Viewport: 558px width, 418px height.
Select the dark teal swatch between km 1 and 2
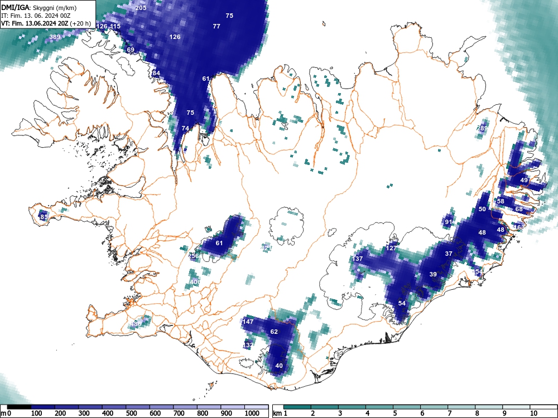point(297,407)
